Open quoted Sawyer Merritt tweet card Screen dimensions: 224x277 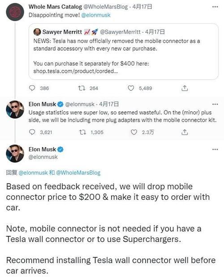coord(124,52)
